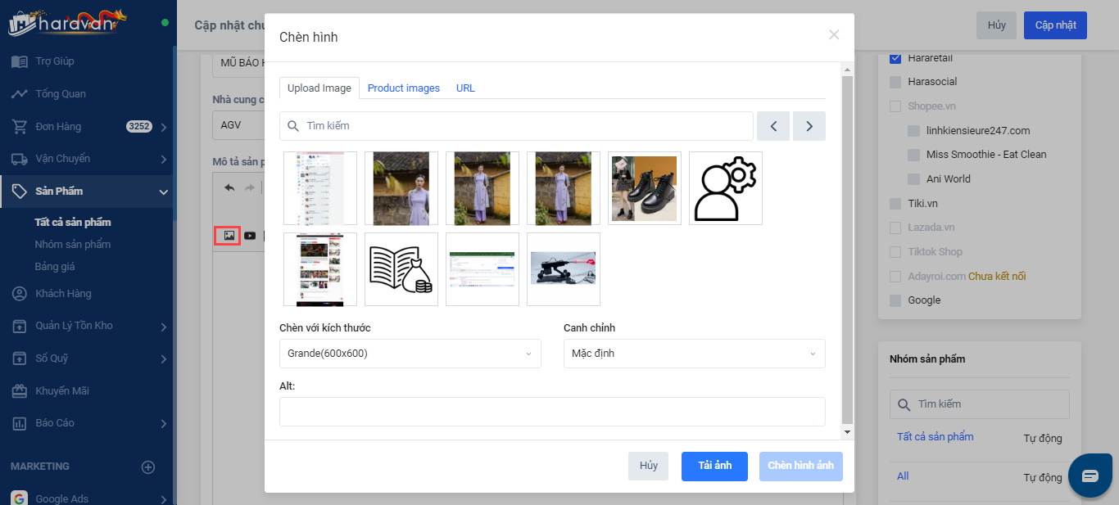The image size is (1119, 505).
Task: Go to previous page of images
Action: [x=772, y=126]
